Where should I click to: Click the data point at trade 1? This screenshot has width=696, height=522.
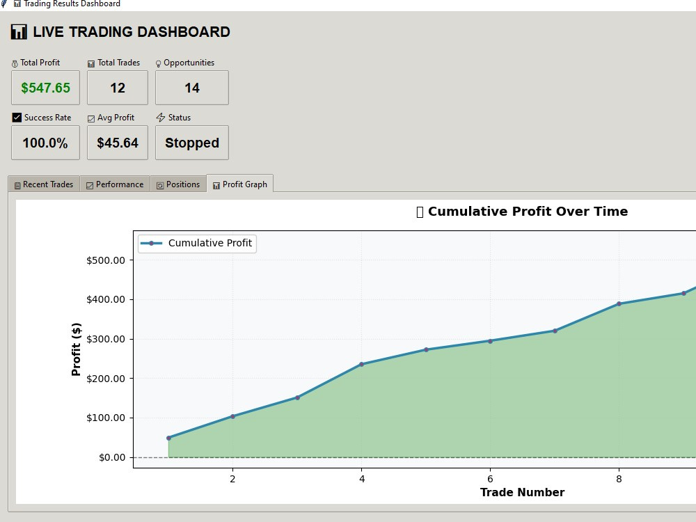(x=168, y=438)
